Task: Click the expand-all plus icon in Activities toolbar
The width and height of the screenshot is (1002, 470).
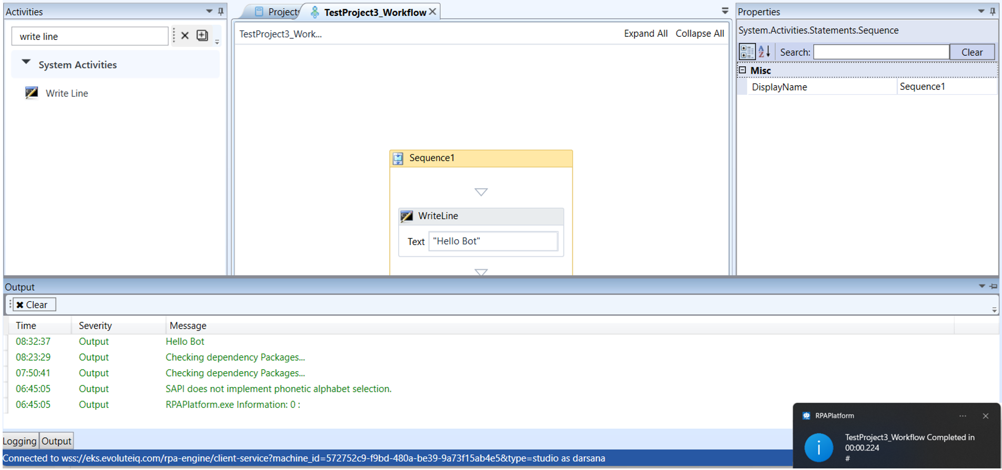Action: point(202,35)
